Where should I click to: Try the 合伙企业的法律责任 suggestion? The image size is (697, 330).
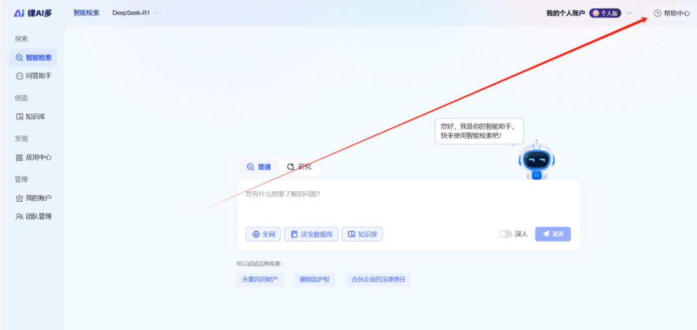point(378,280)
